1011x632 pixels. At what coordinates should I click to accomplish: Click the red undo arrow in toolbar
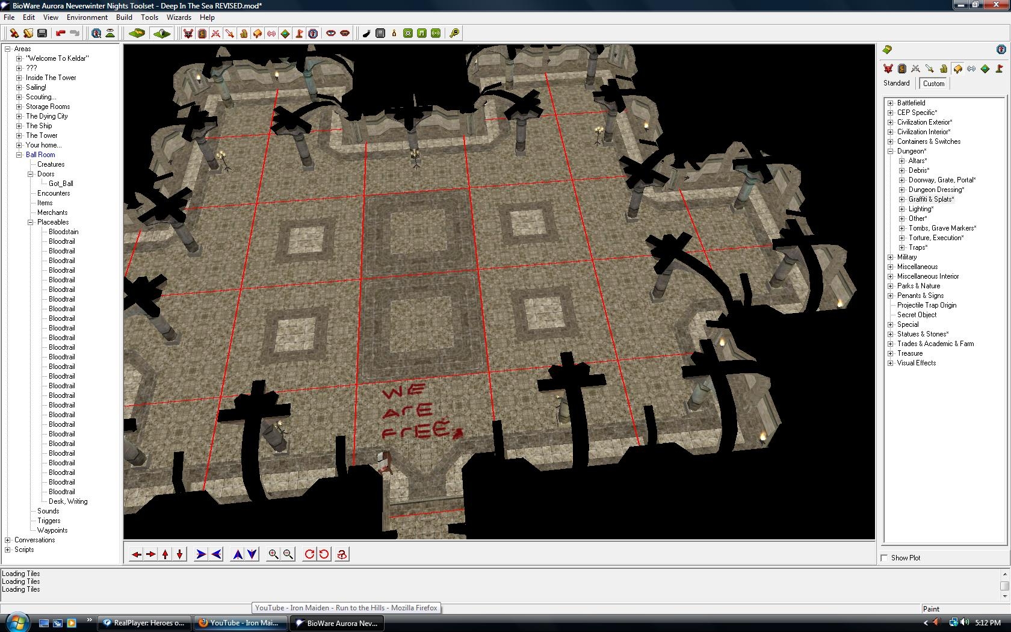(60, 34)
